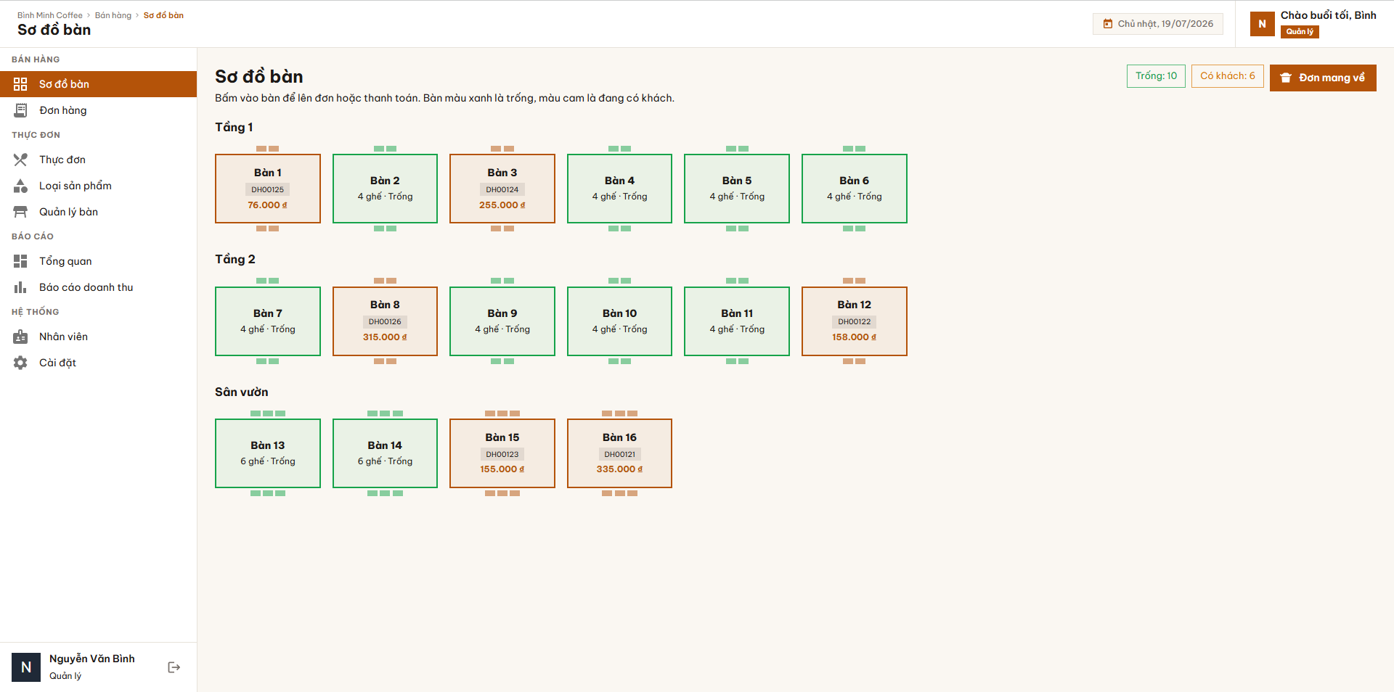Click the Cài đặt gear icon
The width and height of the screenshot is (1394, 692).
pyautogui.click(x=20, y=363)
